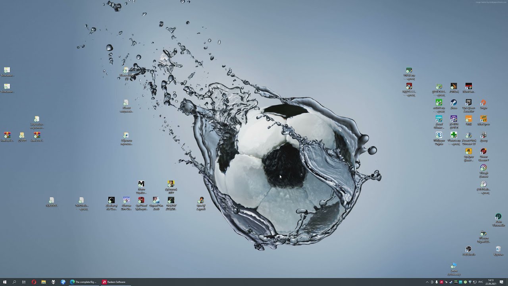Select the Death Stranding shortcut
Viewport: 508px width, 286px height.
click(x=171, y=203)
